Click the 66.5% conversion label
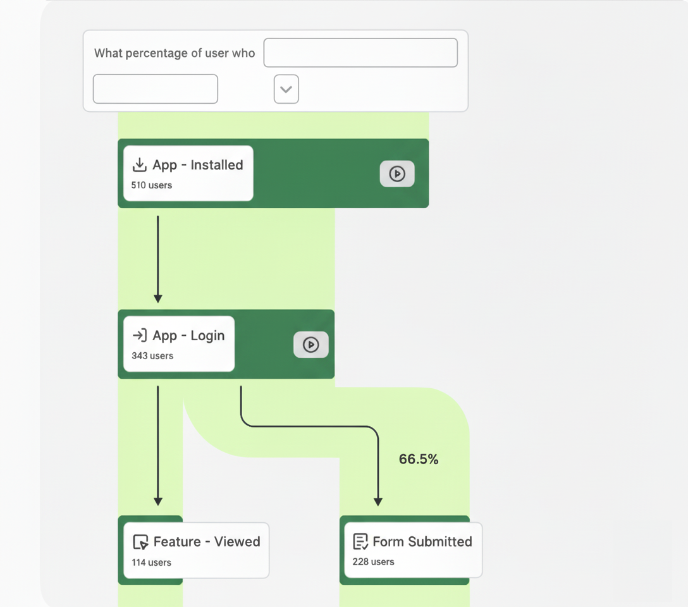688x607 pixels. pos(419,459)
